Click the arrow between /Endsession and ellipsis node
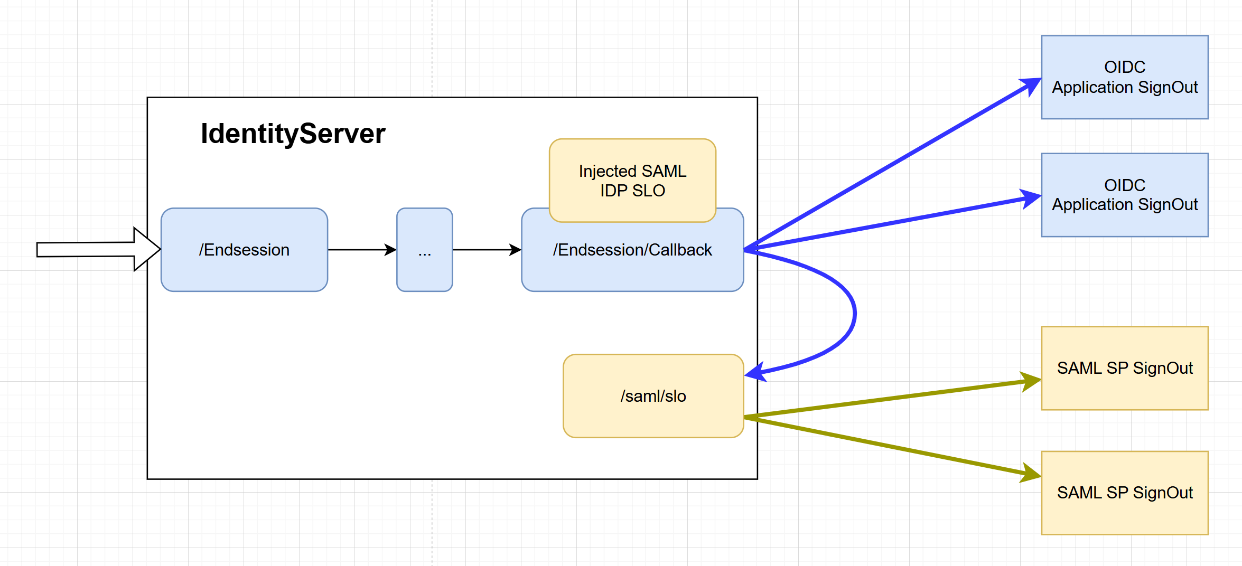 (x=361, y=250)
